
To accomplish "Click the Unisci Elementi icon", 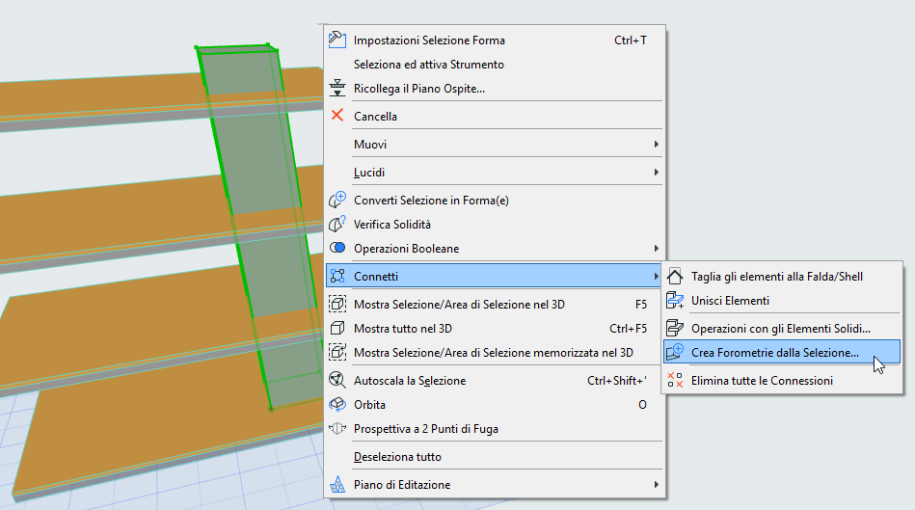I will click(675, 300).
